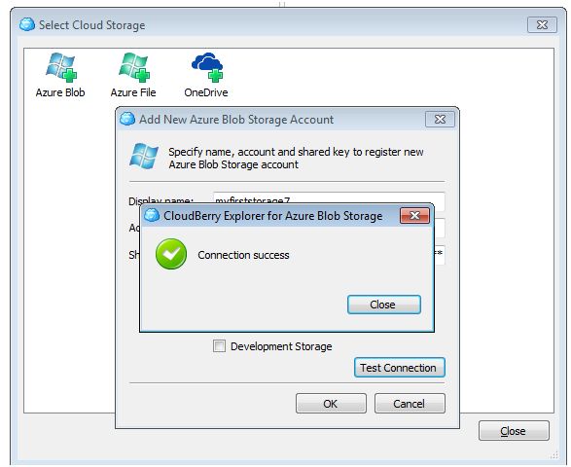571x467 pixels.
Task: Click the masked Shared key field edge
Action: pos(439,256)
